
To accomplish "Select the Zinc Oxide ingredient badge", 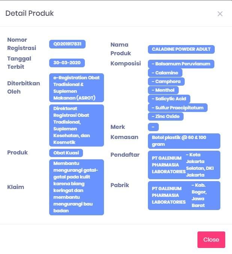I will (166, 116).
